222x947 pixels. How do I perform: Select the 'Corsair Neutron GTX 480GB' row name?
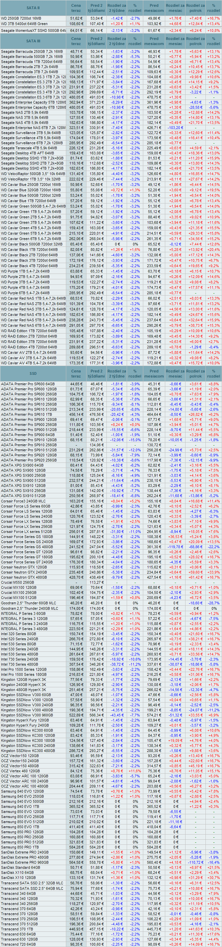tap(24, 577)
